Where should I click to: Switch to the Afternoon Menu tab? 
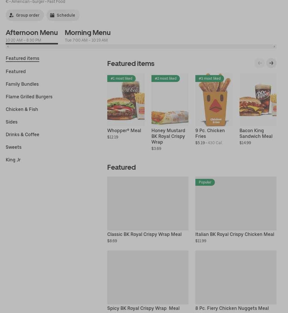point(32,36)
